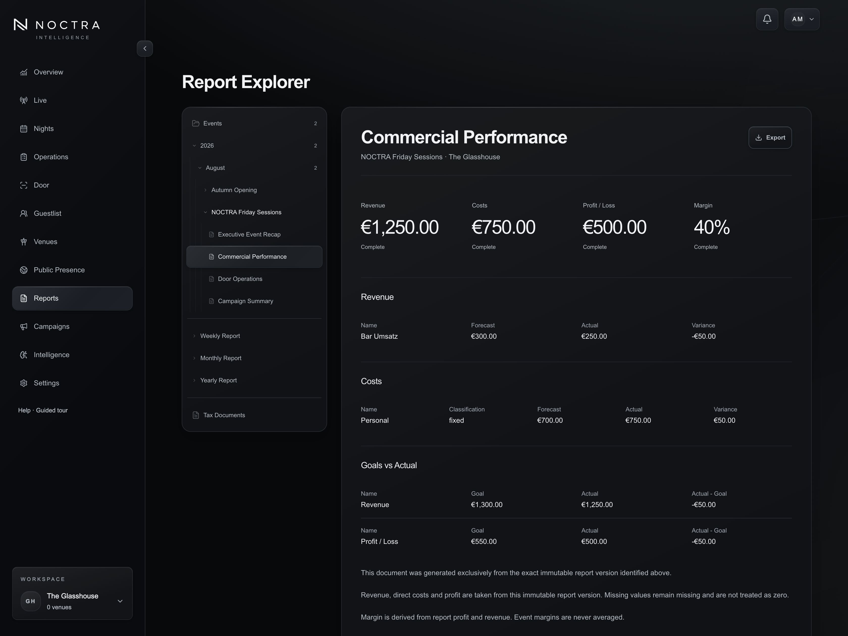This screenshot has width=848, height=636.
Task: Click the NOCTRA logo mark
Action: point(20,24)
